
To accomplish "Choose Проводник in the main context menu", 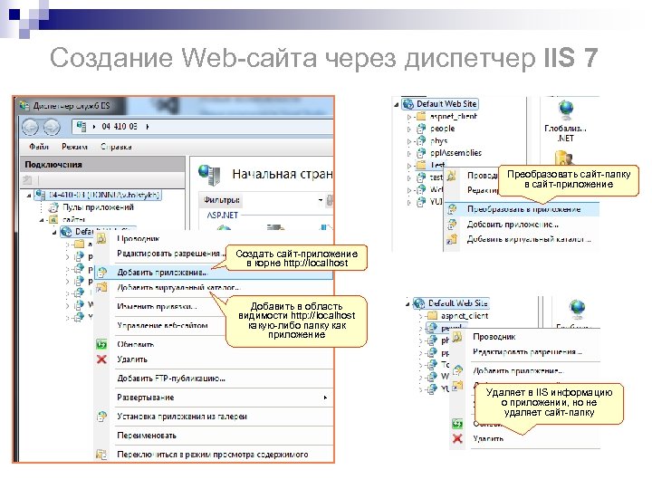I will (138, 239).
